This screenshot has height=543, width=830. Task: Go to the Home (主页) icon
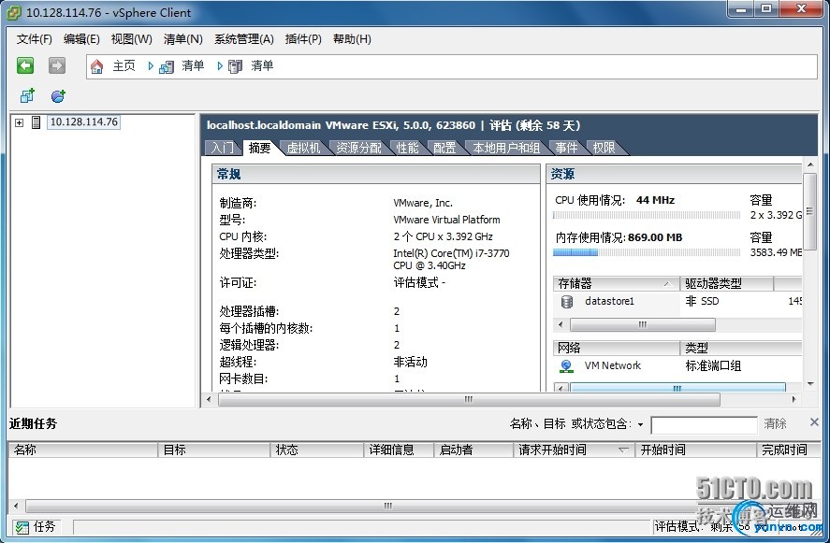97,66
